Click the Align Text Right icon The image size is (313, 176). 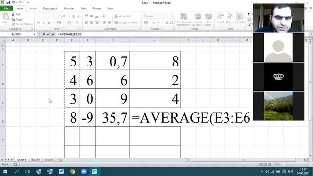point(97,23)
